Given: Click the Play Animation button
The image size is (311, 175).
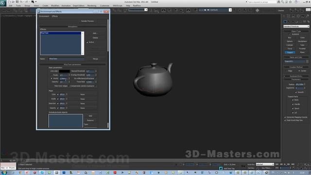Looking at the screenshot, I should (285, 164).
